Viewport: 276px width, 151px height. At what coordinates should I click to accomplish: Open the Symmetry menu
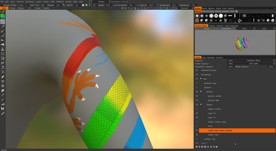coord(30,2)
